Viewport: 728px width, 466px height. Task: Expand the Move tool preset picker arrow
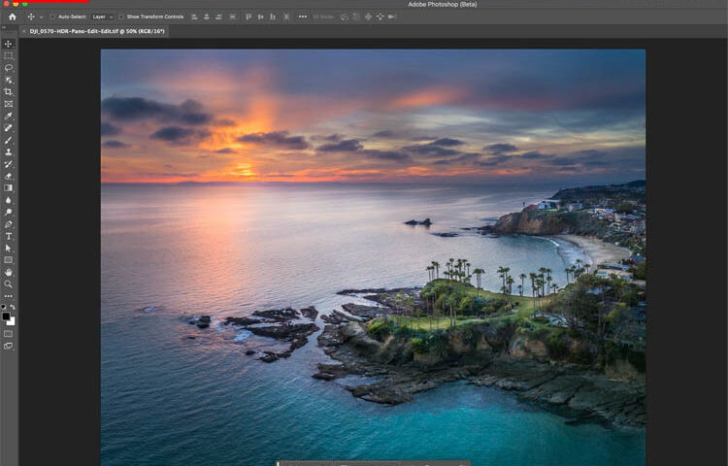click(x=40, y=17)
